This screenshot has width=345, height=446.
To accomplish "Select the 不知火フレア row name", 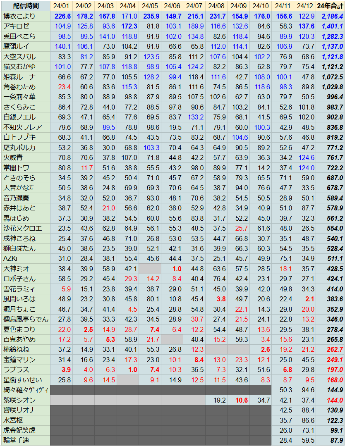I will point(26,127).
